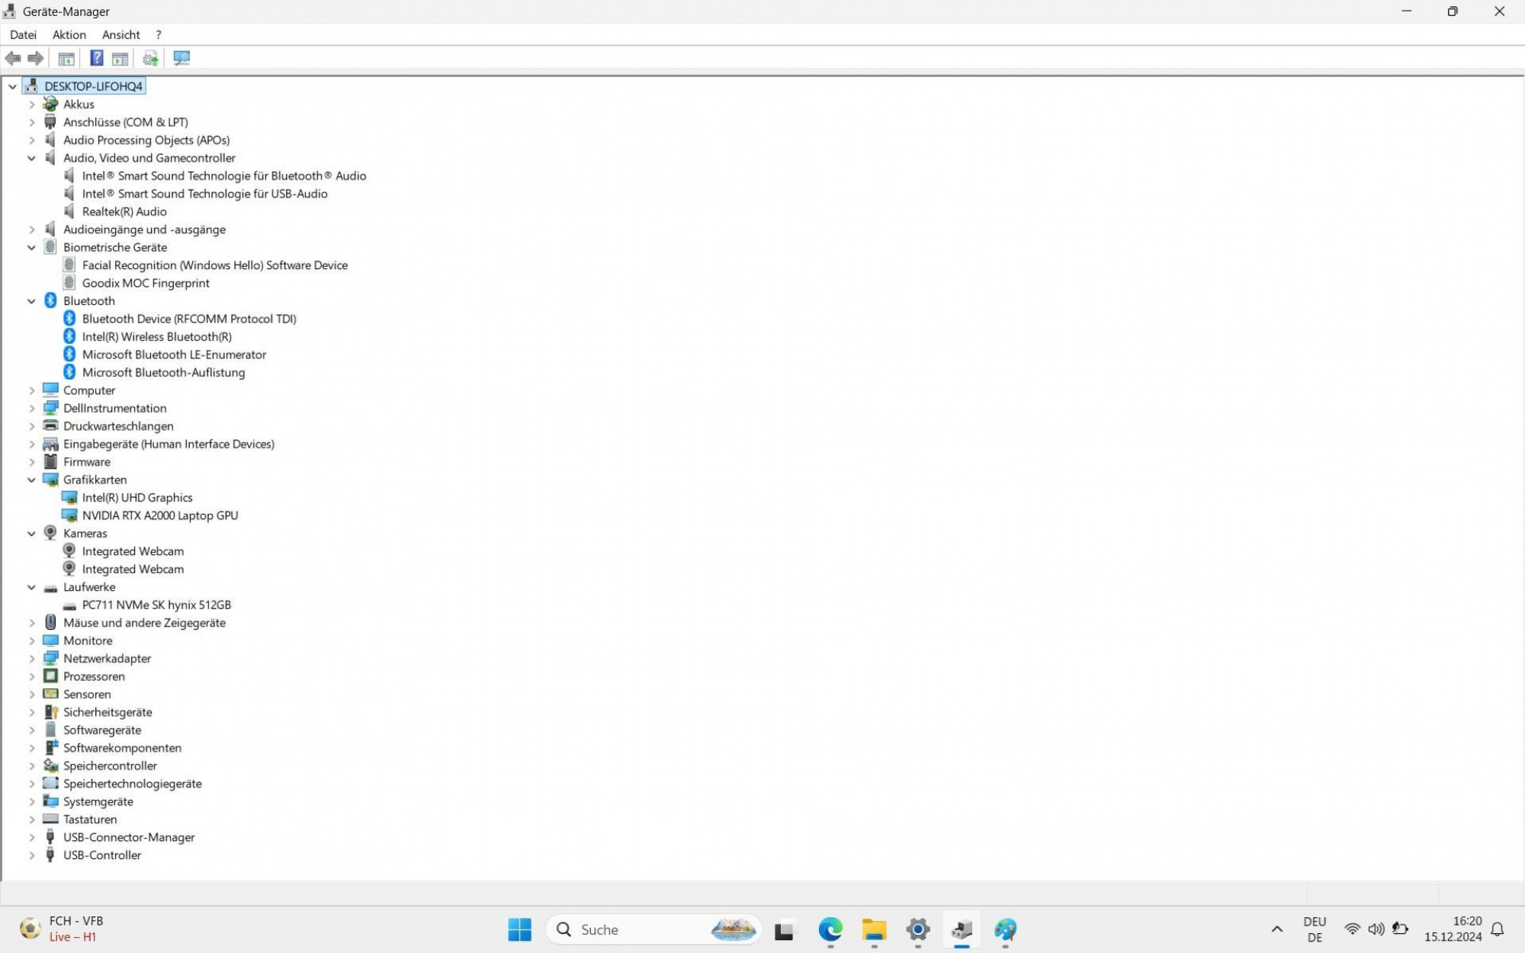Viewport: 1525px width, 953px height.
Task: Collapse the Audio, Video und Gamecontroller category
Action: point(31,158)
